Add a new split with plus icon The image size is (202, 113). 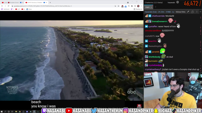tap(200, 12)
